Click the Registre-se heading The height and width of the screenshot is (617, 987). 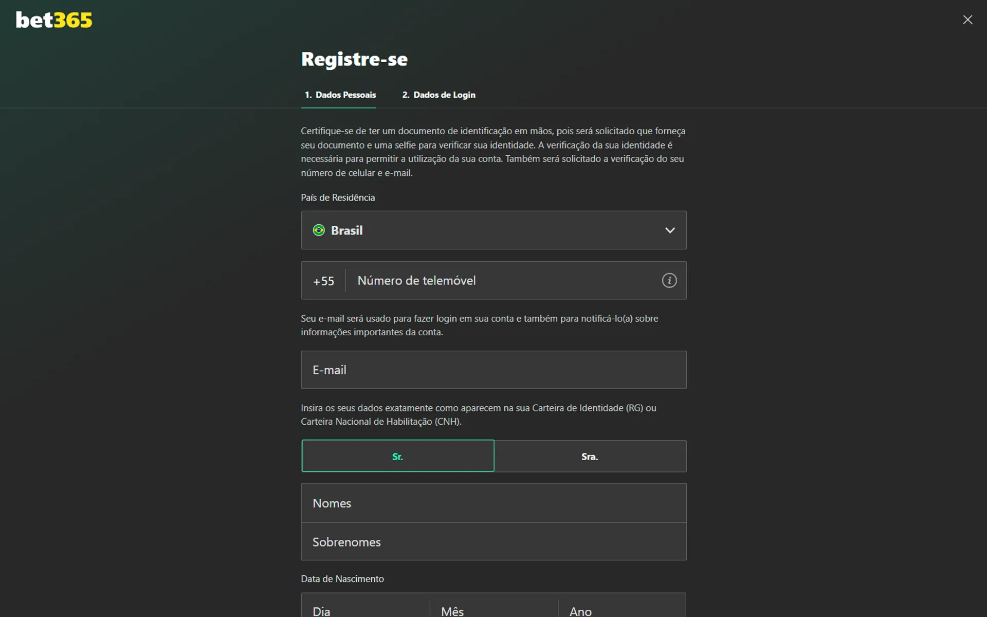(x=354, y=59)
